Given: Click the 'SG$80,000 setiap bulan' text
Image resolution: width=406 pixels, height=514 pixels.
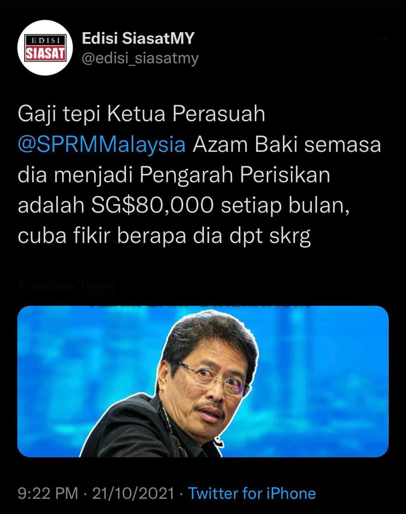Looking at the screenshot, I should pos(220,206).
